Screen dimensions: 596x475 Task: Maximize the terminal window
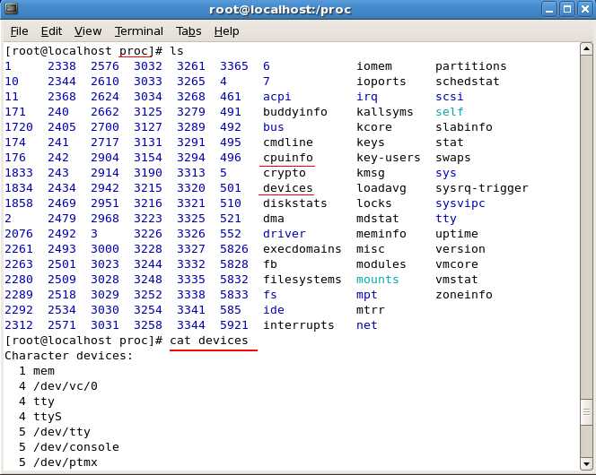pos(567,9)
